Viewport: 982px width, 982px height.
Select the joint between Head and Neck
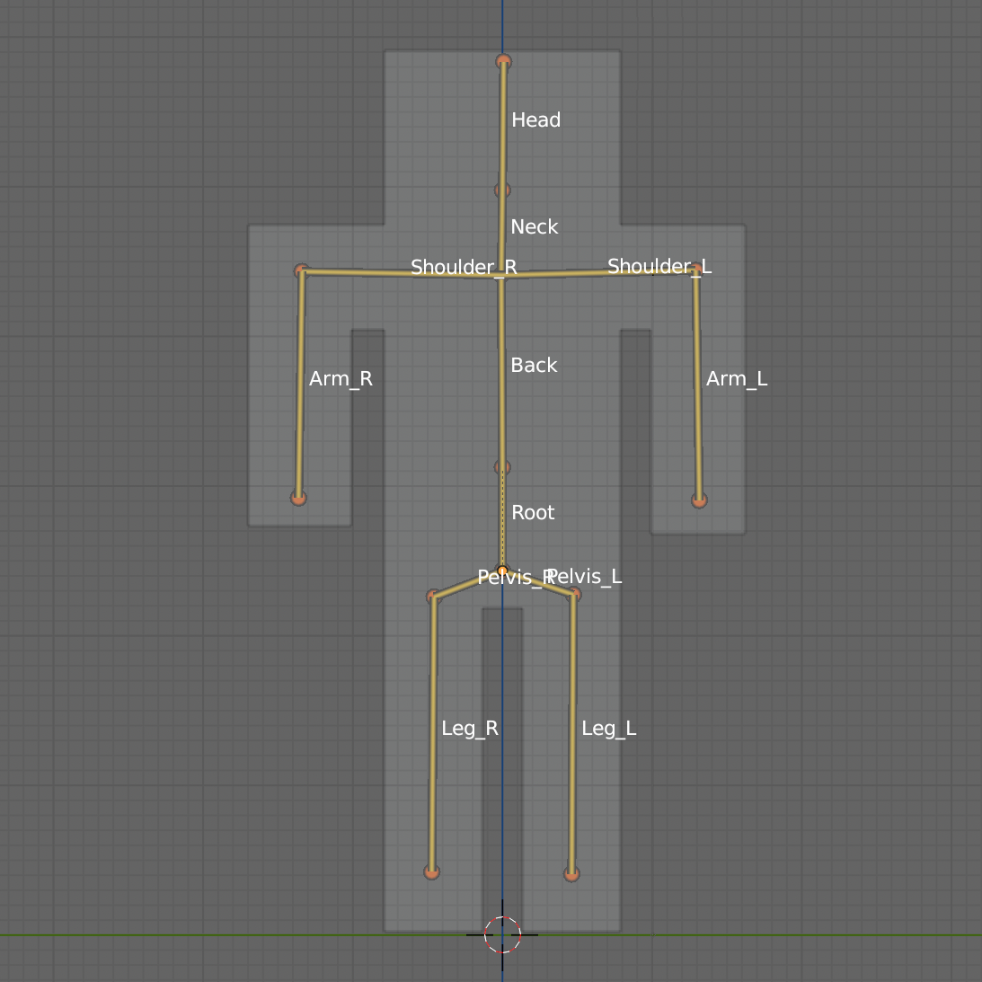pyautogui.click(x=502, y=190)
